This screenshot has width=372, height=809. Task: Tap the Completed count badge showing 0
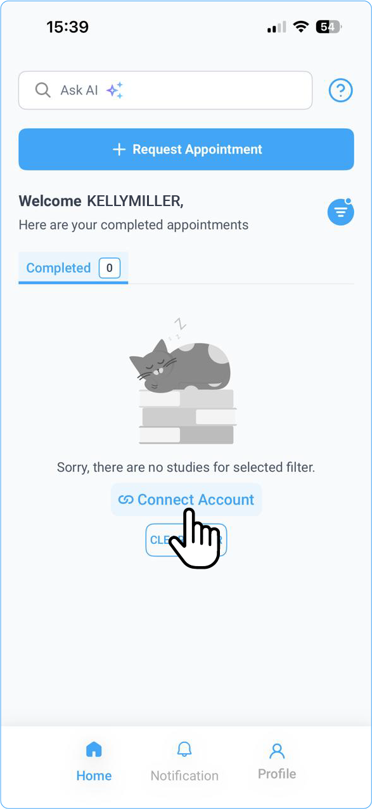[109, 268]
